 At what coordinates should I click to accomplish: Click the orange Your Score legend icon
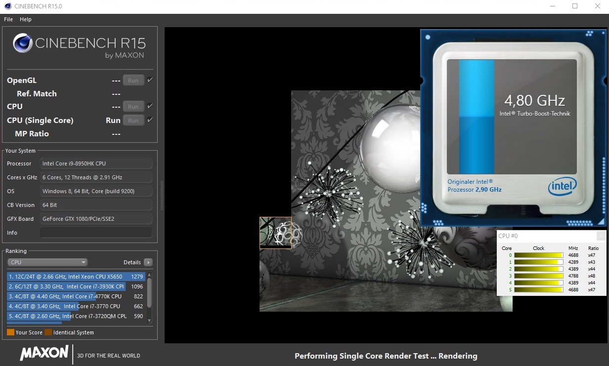(x=10, y=332)
